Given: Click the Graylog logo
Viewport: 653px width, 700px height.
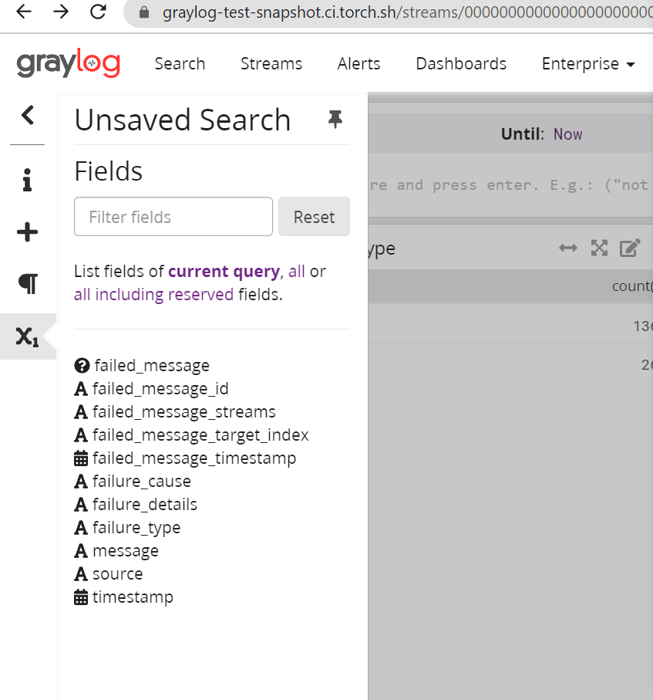Looking at the screenshot, I should [68, 63].
